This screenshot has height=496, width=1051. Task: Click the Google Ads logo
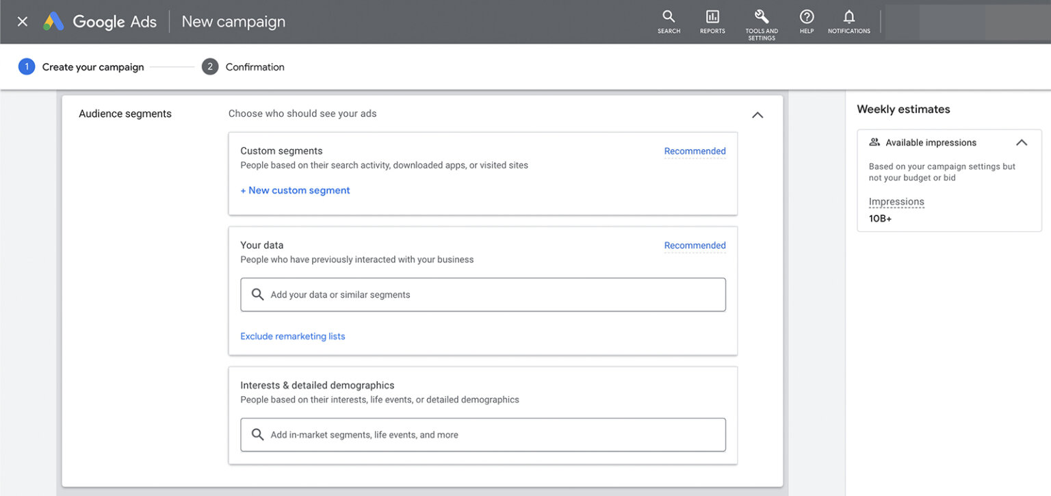pos(99,21)
